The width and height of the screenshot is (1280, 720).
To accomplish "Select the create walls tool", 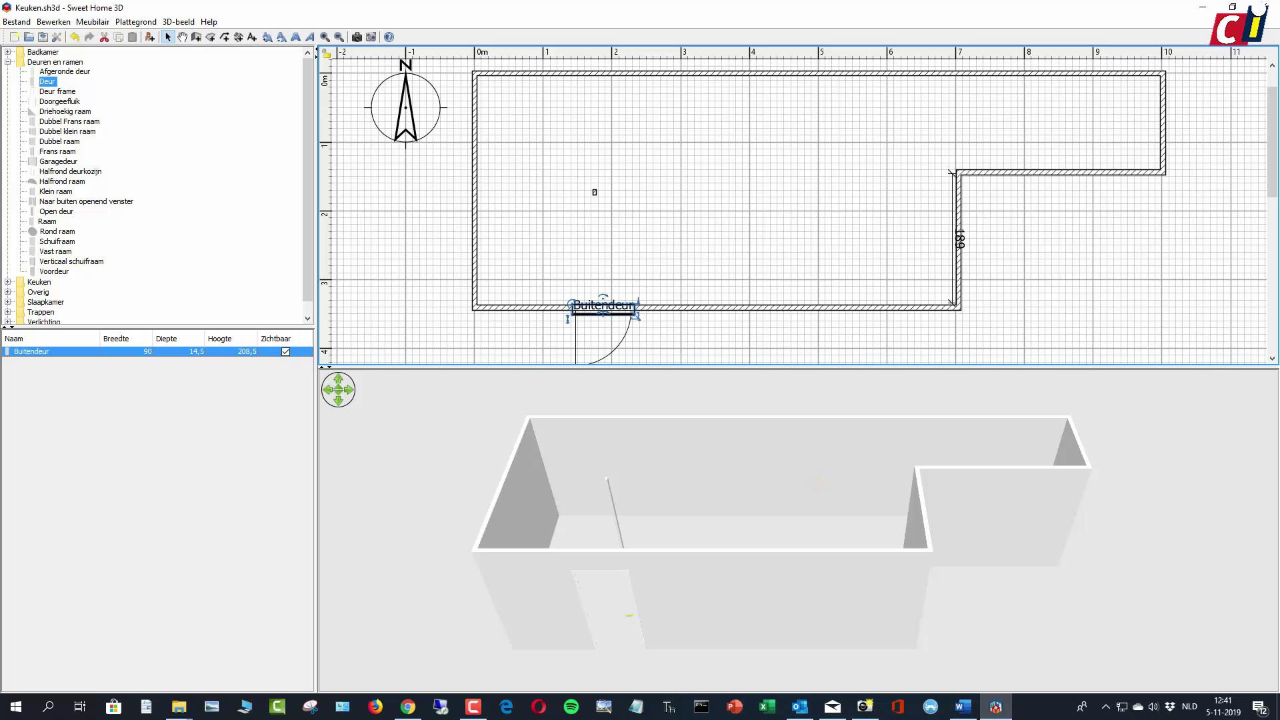I will tap(196, 37).
